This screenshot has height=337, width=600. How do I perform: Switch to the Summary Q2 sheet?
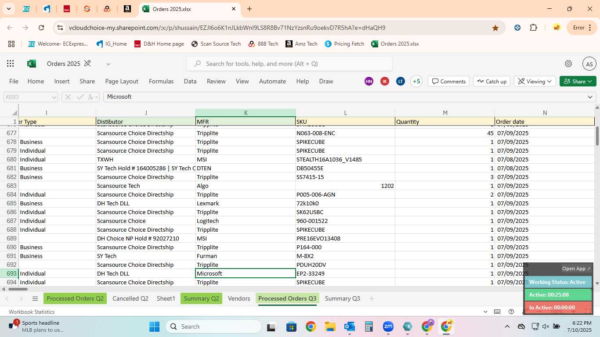(x=201, y=298)
